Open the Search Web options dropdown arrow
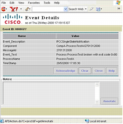The image size is (123, 124). pyautogui.click(x=86, y=9)
